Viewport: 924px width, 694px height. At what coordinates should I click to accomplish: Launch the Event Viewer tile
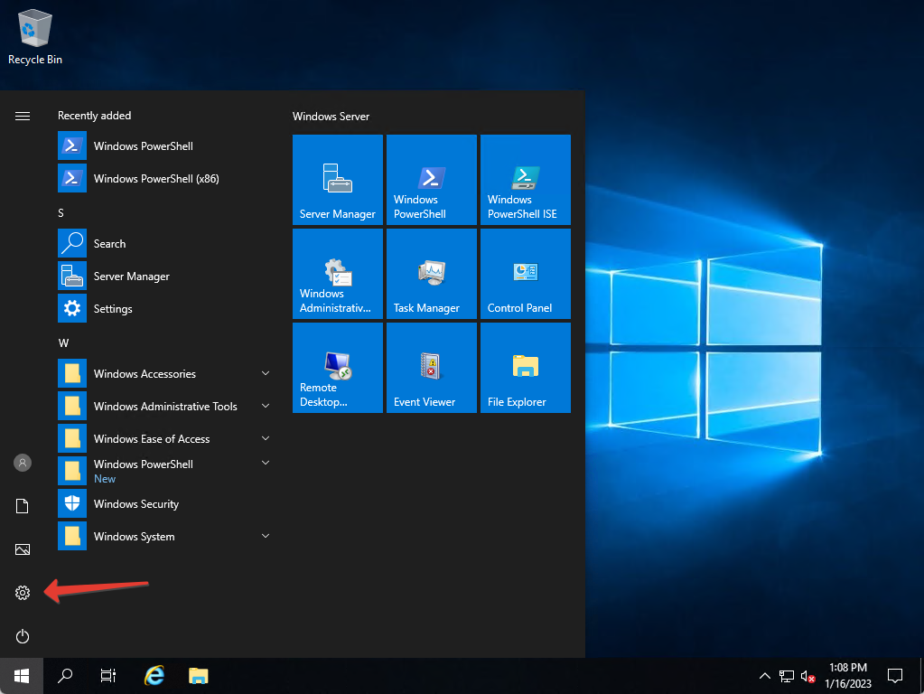tap(431, 367)
